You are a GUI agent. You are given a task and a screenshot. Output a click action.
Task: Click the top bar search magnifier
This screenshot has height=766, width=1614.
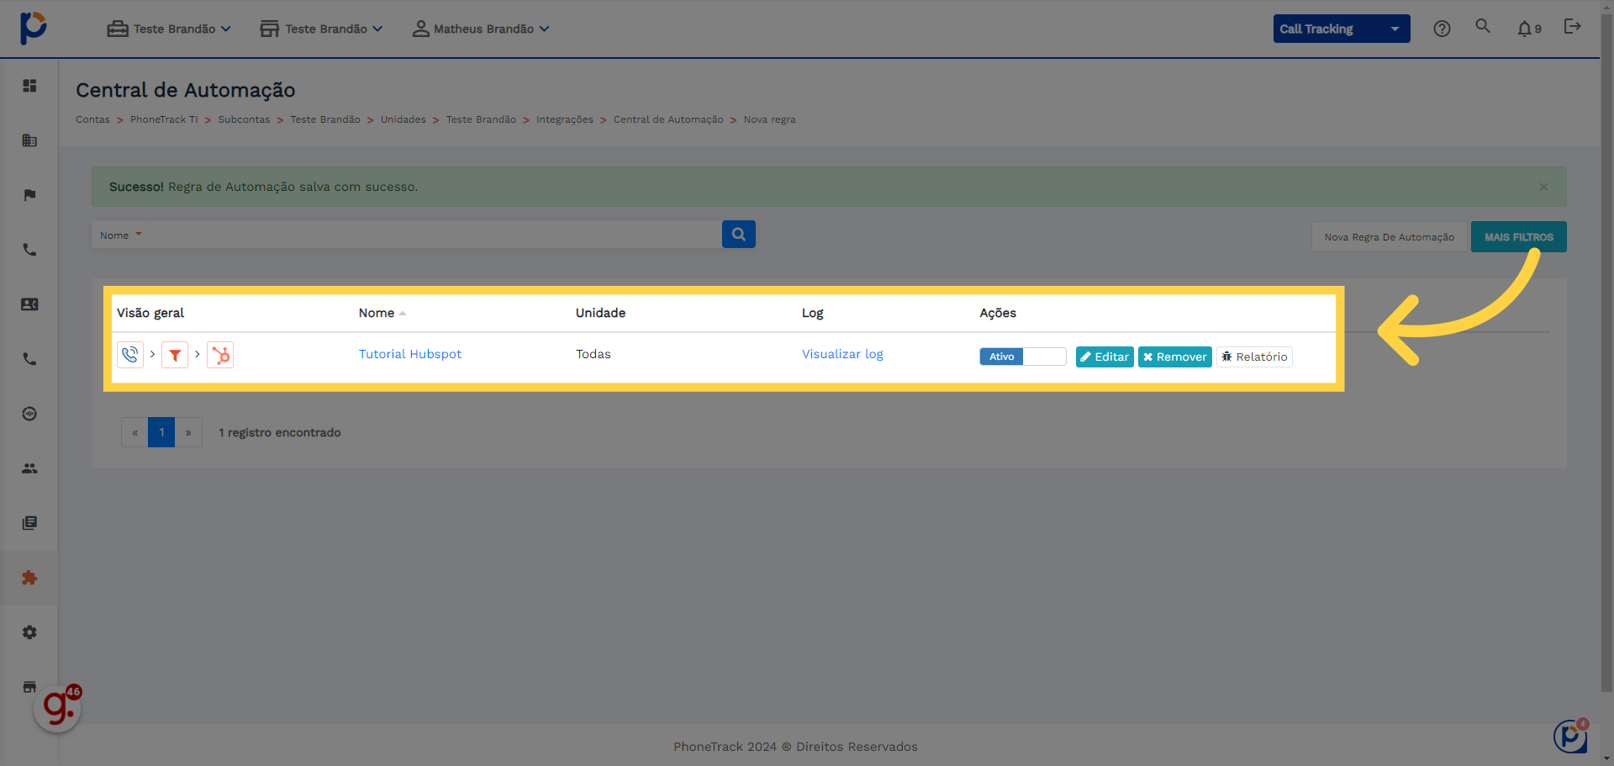click(1483, 26)
